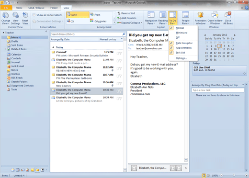Select January 20 in the date navigator
The height and width of the screenshot is (178, 249).
(228, 53)
